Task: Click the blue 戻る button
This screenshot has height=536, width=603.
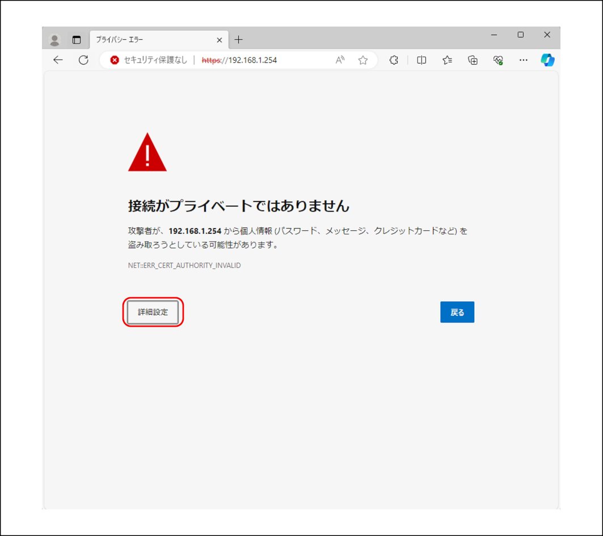Action: coord(457,312)
